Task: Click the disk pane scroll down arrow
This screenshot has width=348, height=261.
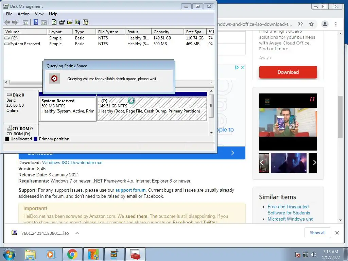Action: [211, 133]
